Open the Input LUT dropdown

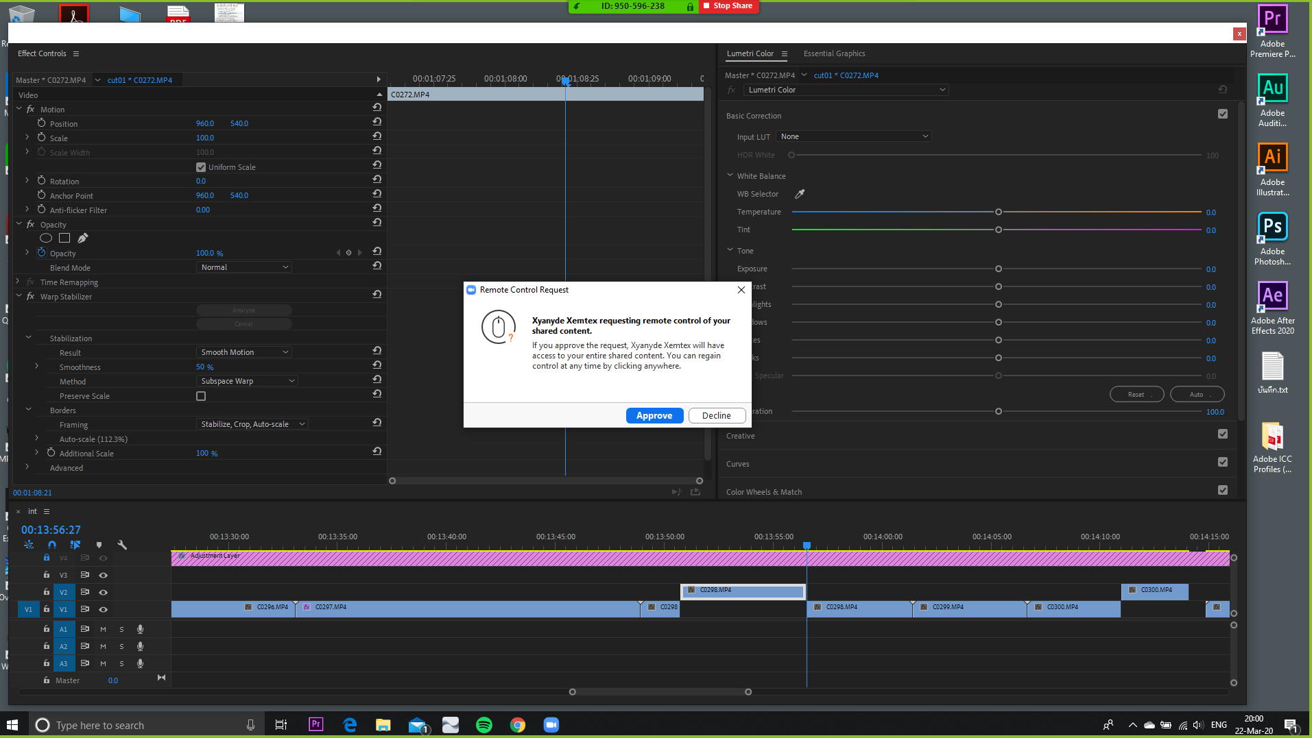[854, 136]
